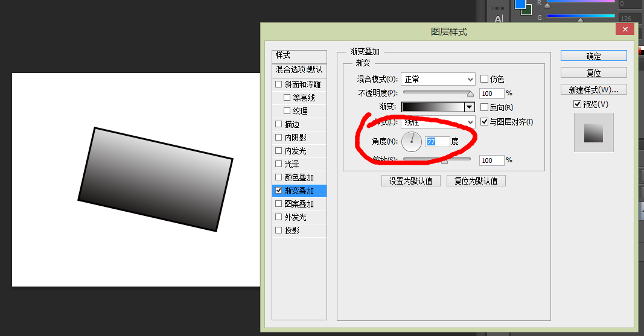Enable 投影 style checkbox
644x336 pixels.
click(278, 230)
